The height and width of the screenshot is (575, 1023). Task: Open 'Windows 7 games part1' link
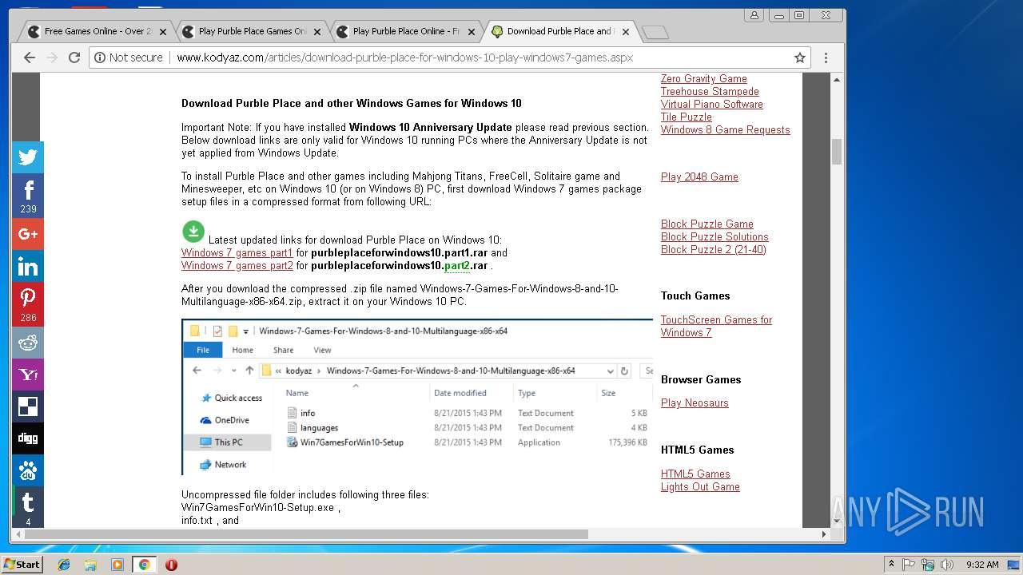click(237, 253)
